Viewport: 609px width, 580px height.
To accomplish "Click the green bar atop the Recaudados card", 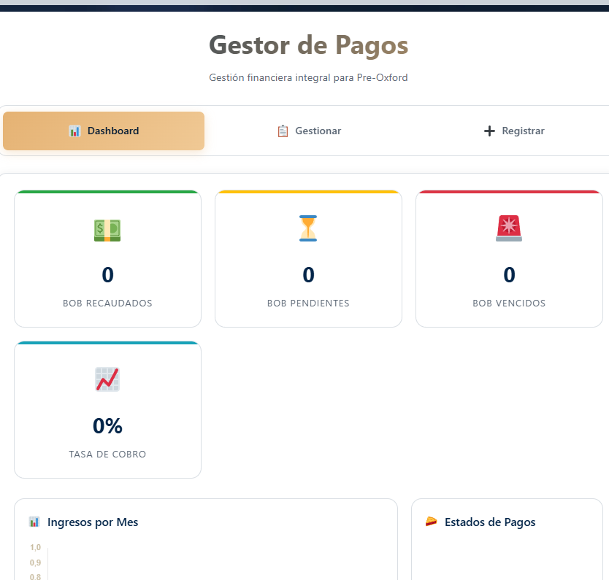I will [107, 192].
